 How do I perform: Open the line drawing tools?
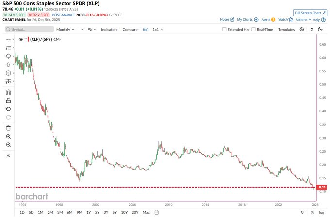pyautogui.click(x=8, y=39)
